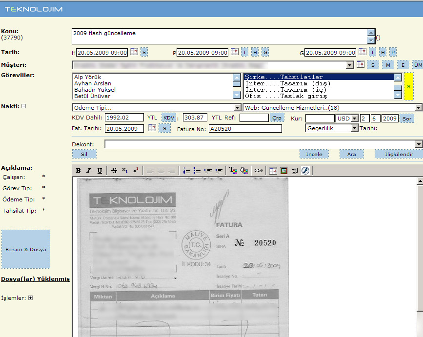Open the USD currency dropdown

pos(355,119)
